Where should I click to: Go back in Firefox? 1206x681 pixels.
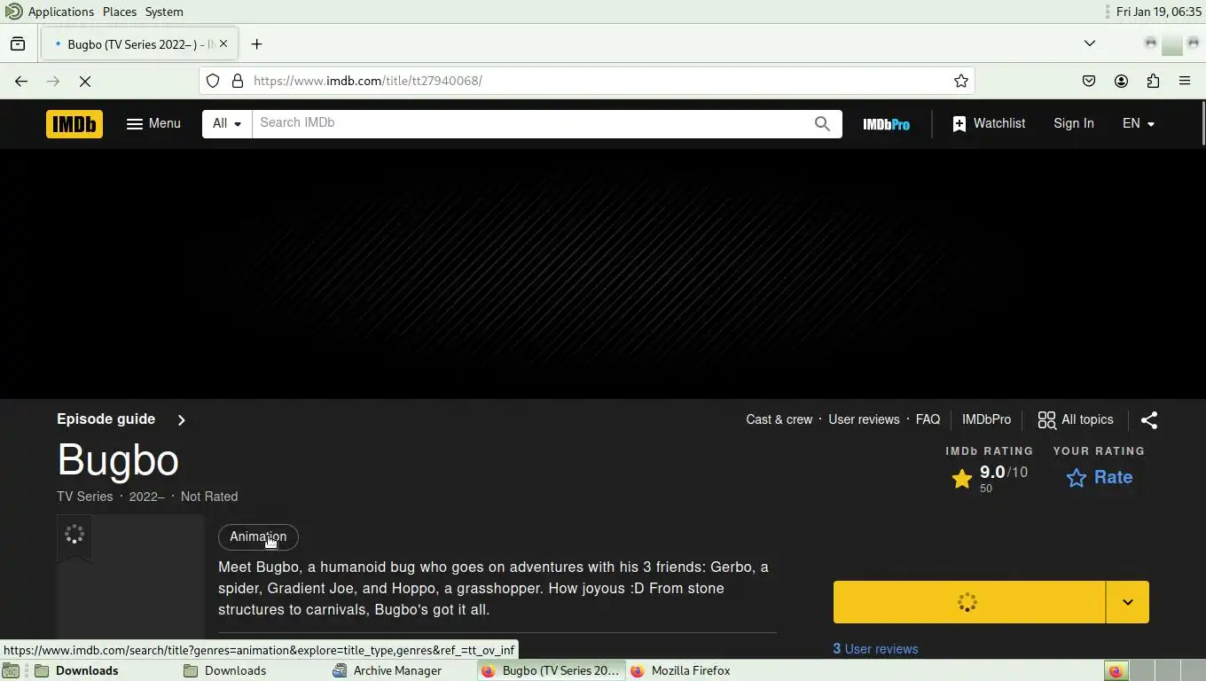(x=21, y=81)
